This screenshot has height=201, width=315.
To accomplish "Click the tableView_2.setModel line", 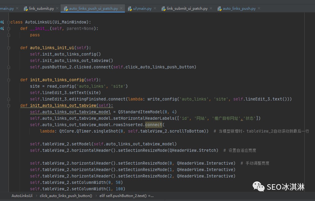I will point(103,144).
